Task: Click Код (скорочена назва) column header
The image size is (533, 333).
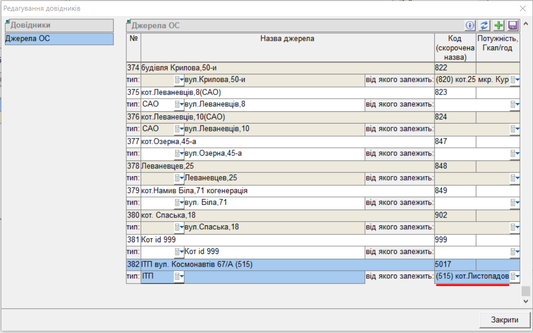Action: [x=455, y=48]
